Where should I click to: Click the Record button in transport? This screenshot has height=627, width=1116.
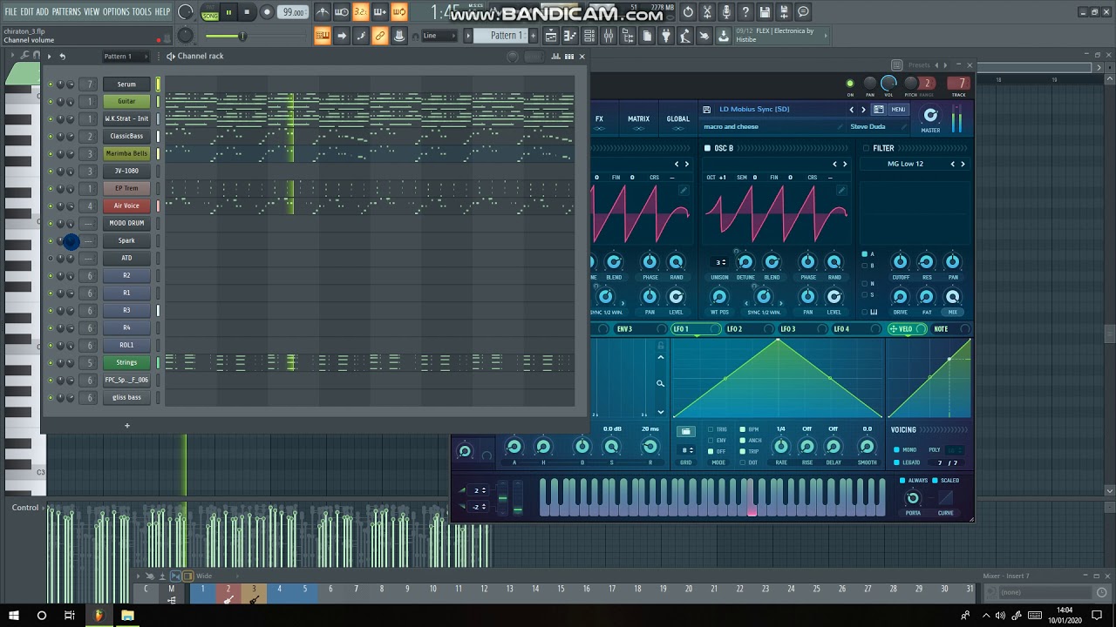click(x=267, y=12)
